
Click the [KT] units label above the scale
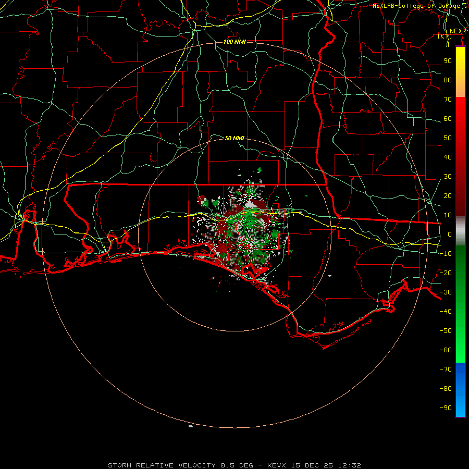(445, 36)
